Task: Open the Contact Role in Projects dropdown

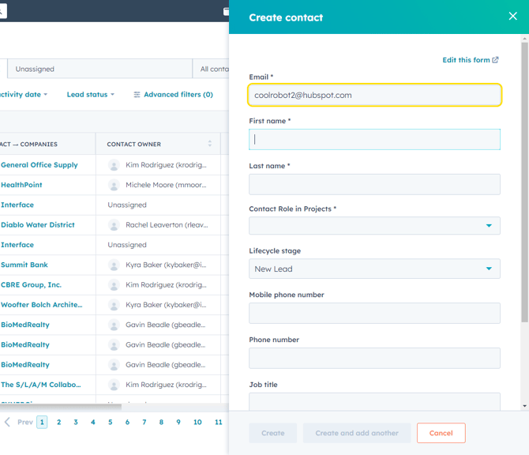Action: [x=374, y=225]
